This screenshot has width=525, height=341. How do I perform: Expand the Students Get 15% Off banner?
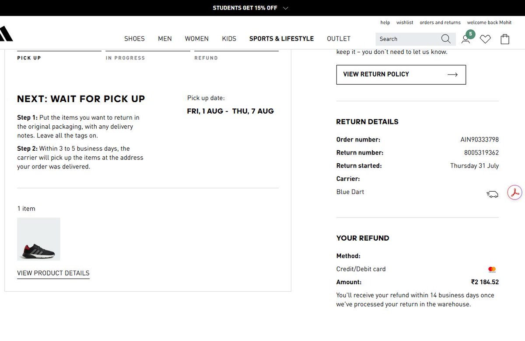coord(250,8)
